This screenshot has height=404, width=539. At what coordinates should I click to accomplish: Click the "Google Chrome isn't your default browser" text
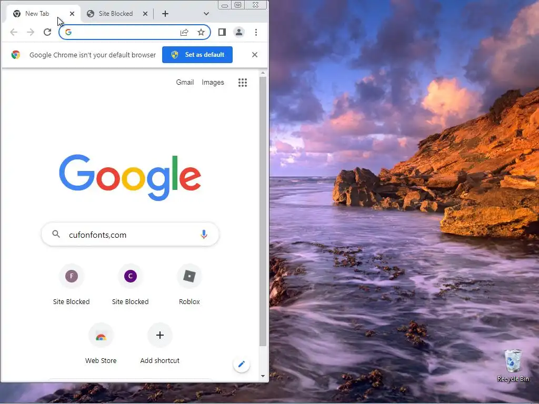pyautogui.click(x=93, y=55)
